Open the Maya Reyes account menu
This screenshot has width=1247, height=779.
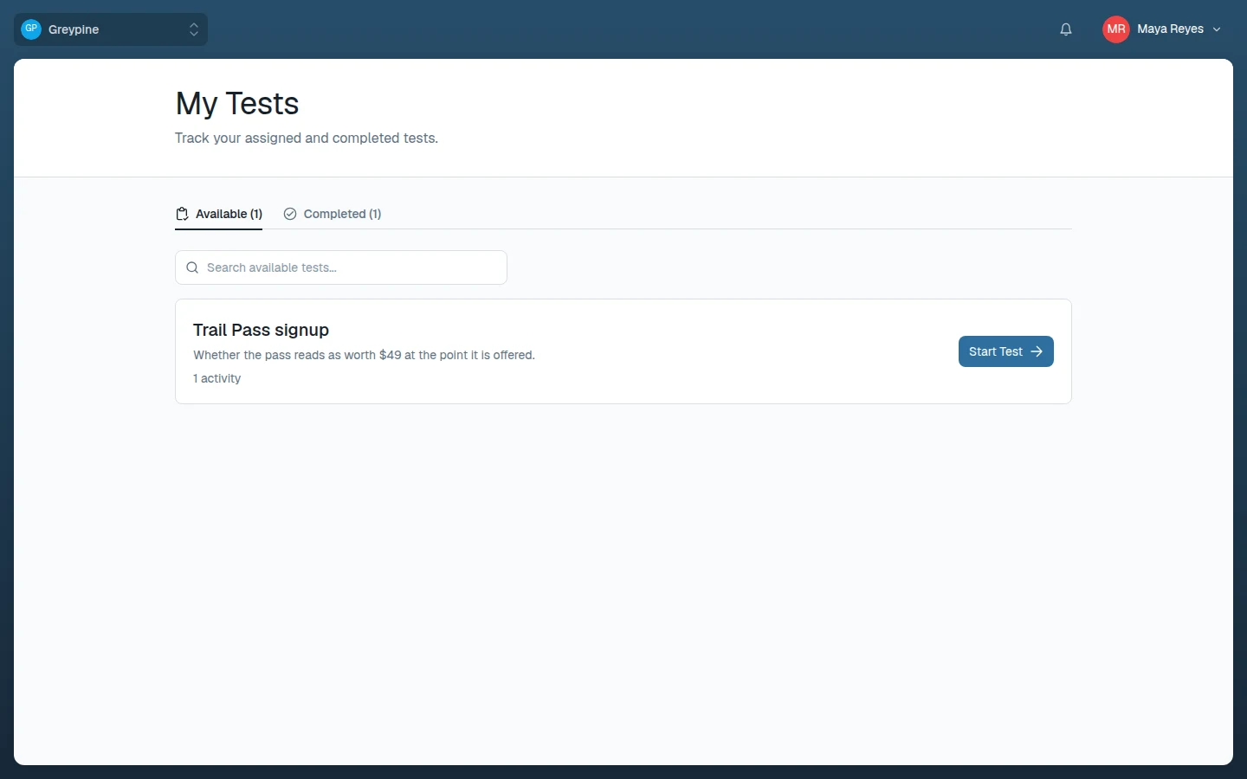pos(1161,29)
